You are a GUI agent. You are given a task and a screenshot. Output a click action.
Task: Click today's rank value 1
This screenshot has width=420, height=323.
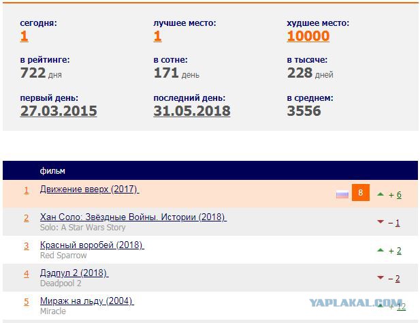click(24, 36)
